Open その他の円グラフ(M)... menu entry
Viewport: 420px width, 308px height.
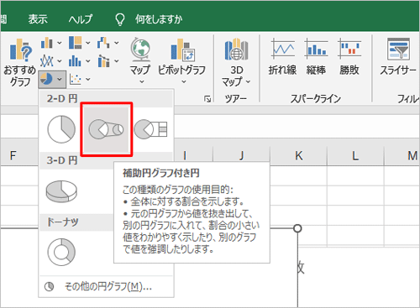[x=106, y=287]
